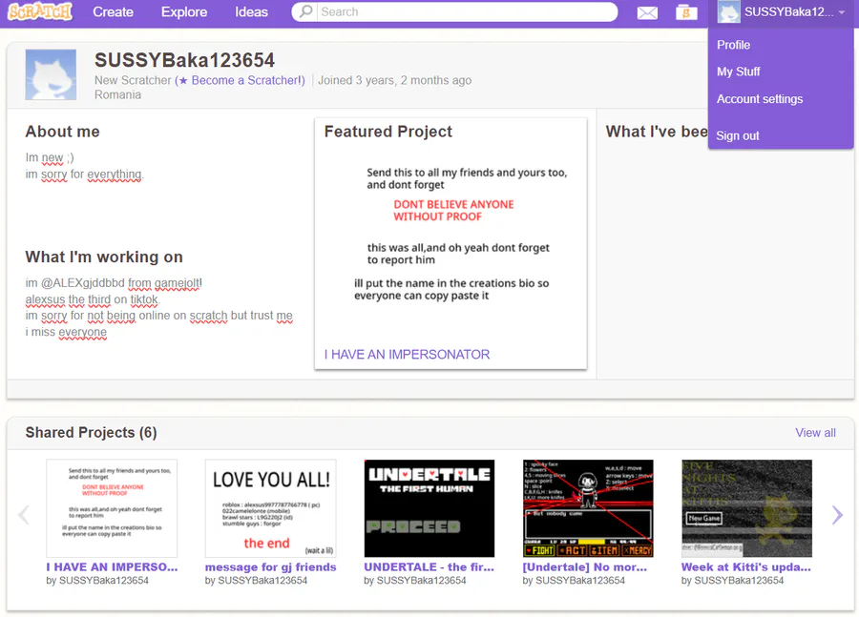Click the Joined 3 years, 2 months ago text
Screen dimensions: 859x617
pos(395,80)
